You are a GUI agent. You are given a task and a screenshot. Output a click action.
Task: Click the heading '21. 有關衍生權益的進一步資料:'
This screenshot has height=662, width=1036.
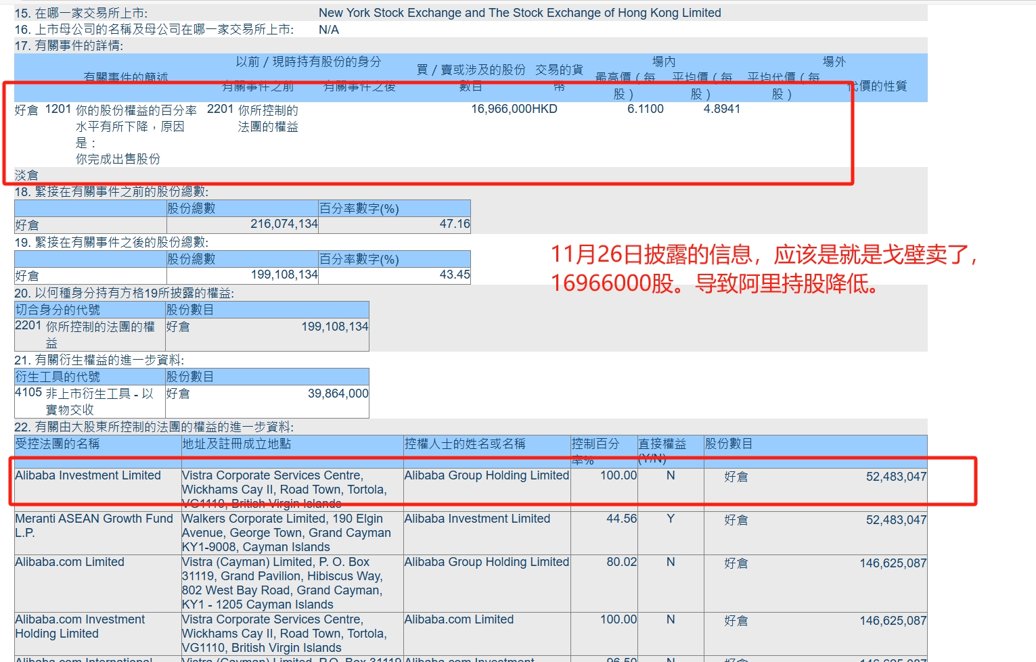(x=99, y=360)
